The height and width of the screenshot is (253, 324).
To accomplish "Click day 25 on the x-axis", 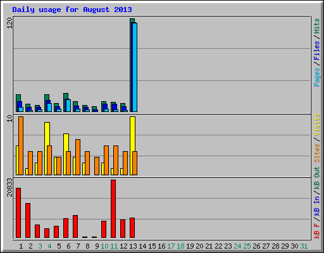I will pos(247,246).
